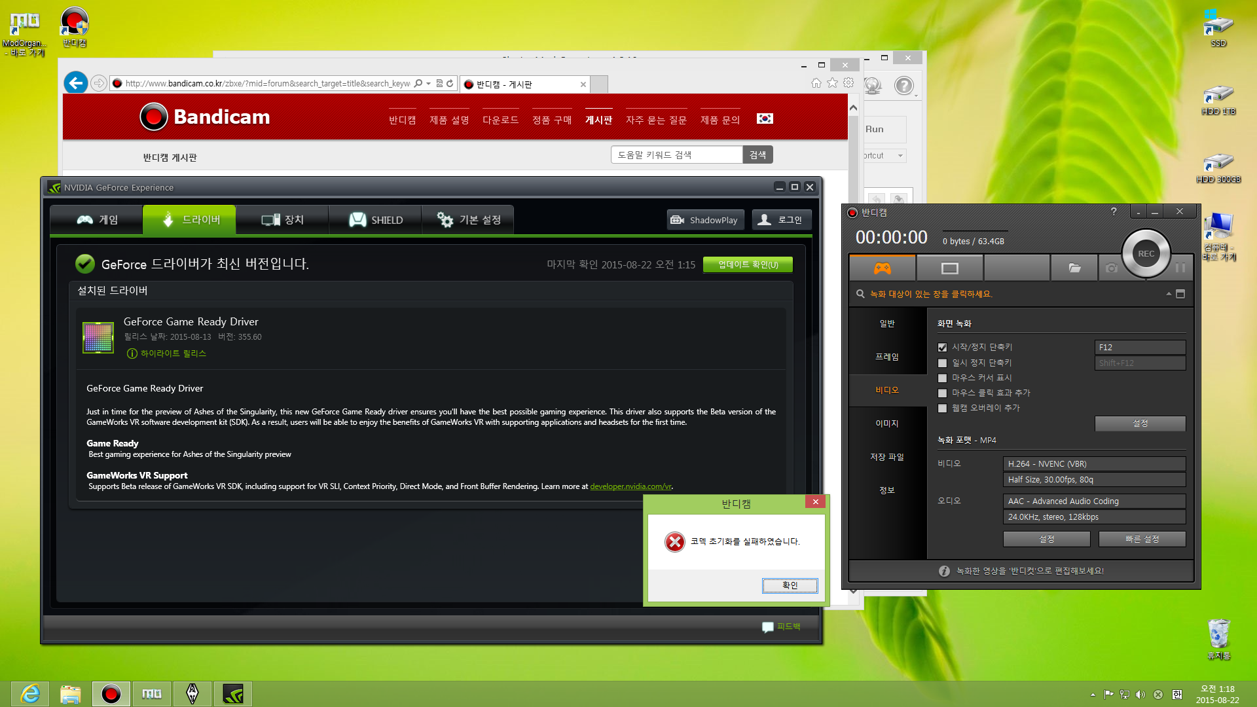Open GeForce Experience Devices tab (장치)

click(x=282, y=220)
